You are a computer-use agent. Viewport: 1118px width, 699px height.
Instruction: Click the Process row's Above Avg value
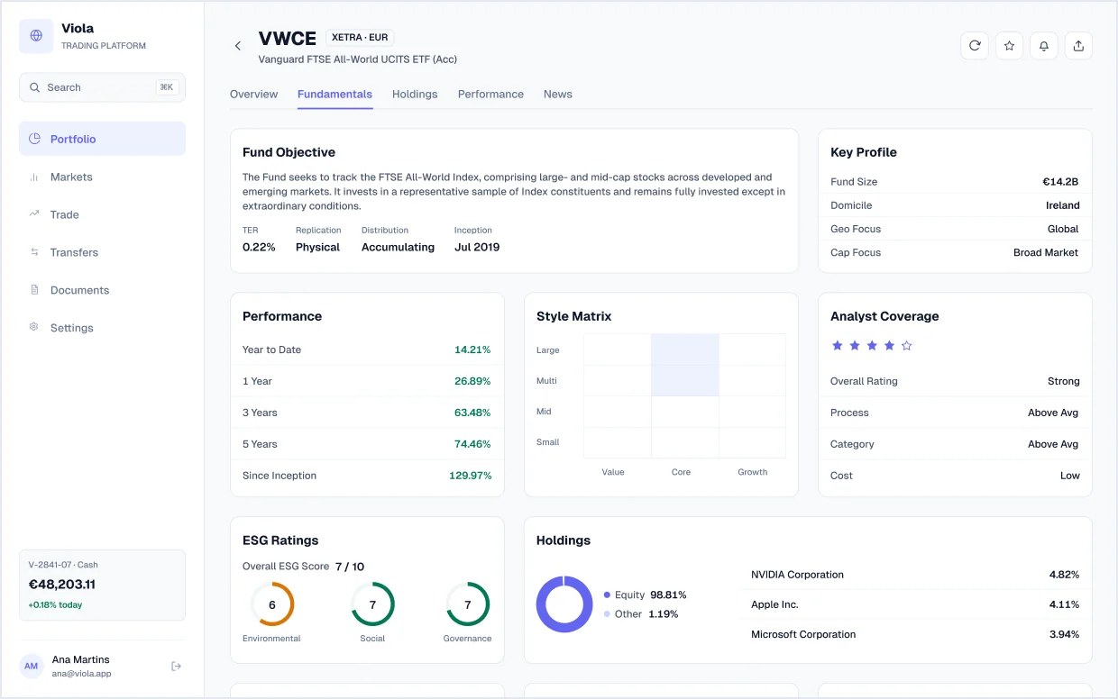pos(1053,413)
